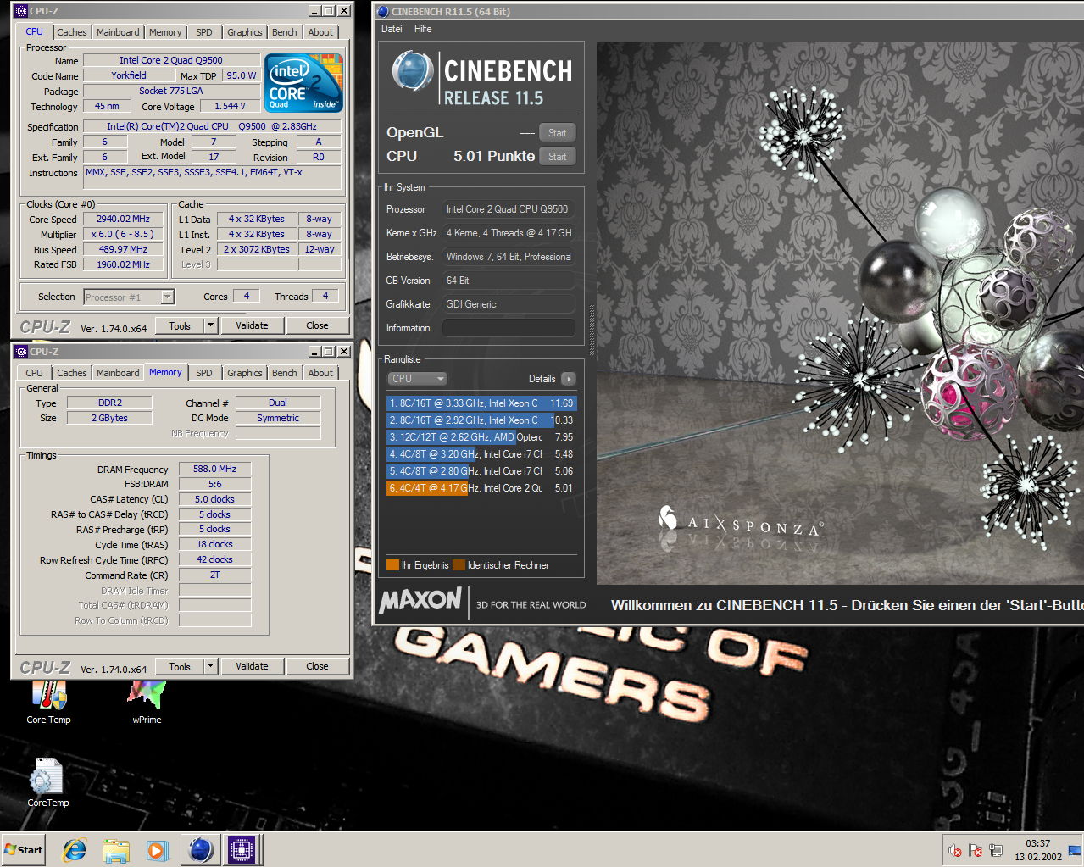This screenshot has height=867, width=1084.
Task: Open Tools dropdown arrow in upper CPU-Z window
Action: [x=210, y=325]
